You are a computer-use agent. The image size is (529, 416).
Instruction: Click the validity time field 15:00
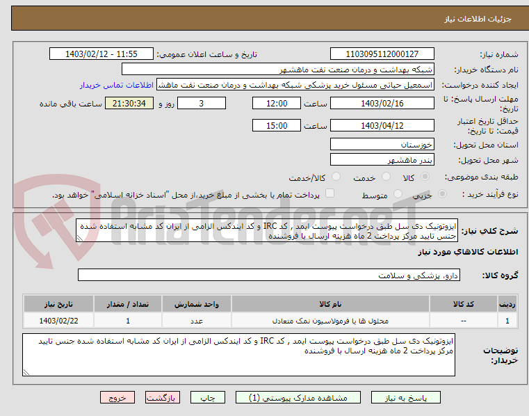[276, 125]
